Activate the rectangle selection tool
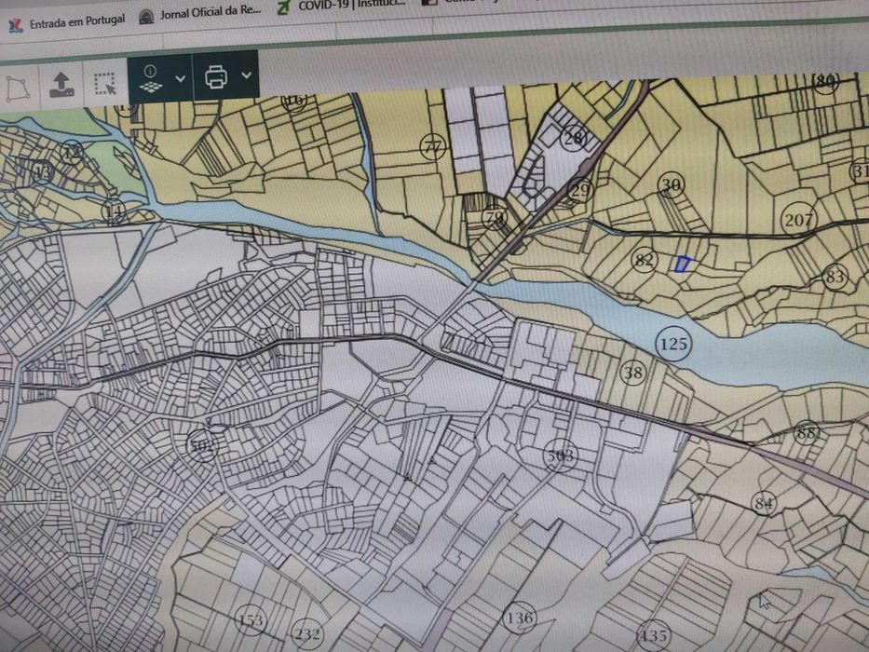869x652 pixels. tap(105, 84)
